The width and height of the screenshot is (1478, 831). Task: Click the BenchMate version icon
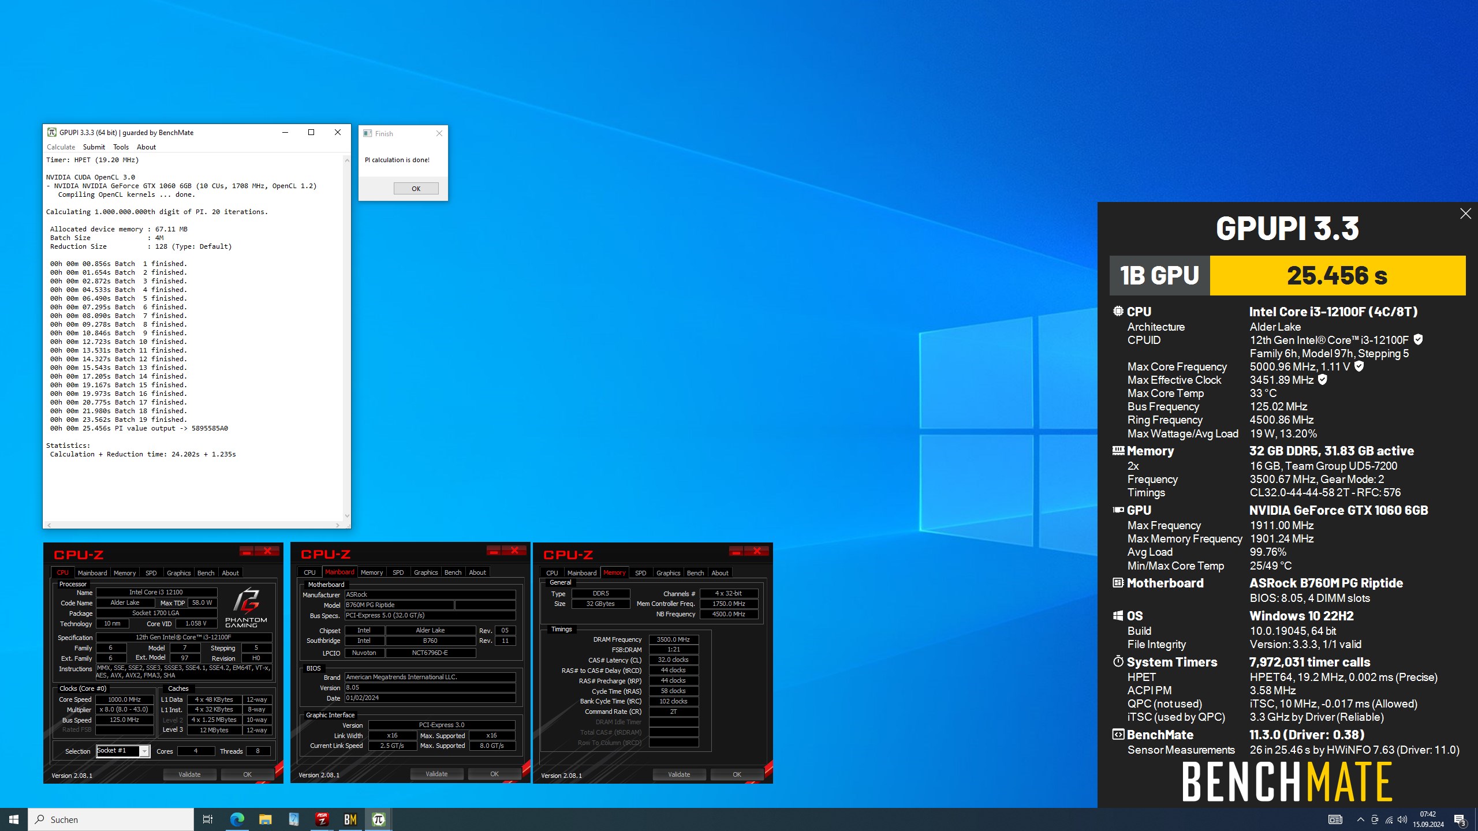pyautogui.click(x=1118, y=734)
